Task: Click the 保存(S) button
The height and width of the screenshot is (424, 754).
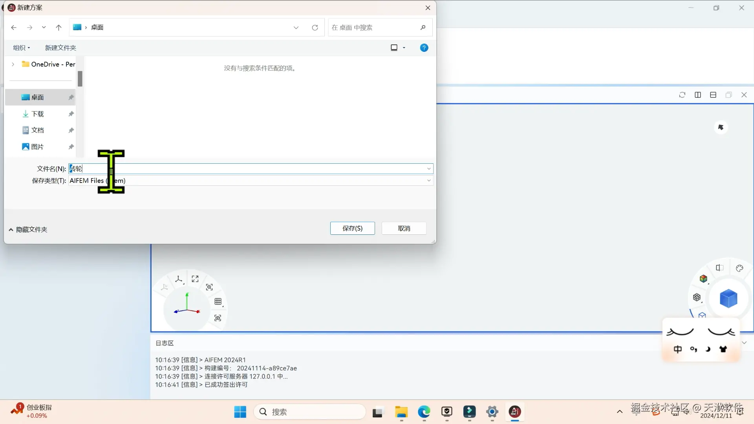Action: pos(352,228)
